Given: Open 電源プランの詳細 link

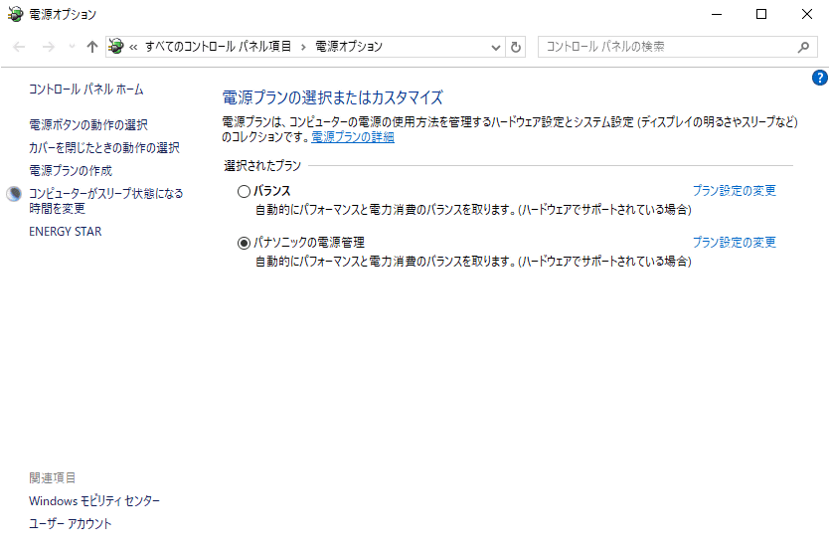Looking at the screenshot, I should point(353,137).
